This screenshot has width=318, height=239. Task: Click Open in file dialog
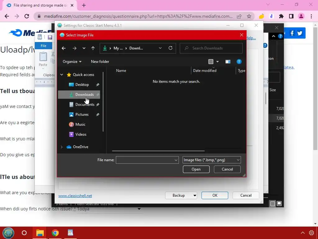tap(196, 169)
